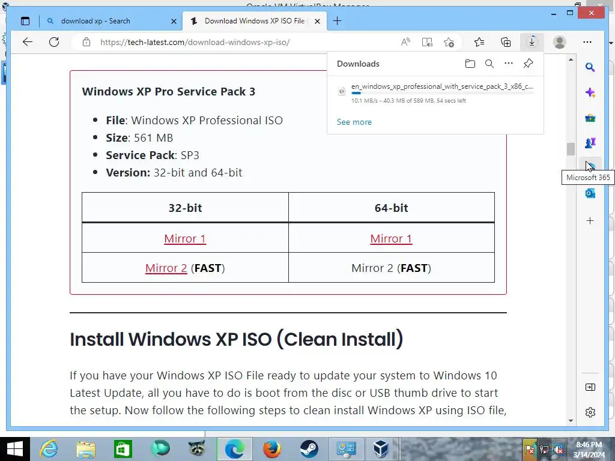The width and height of the screenshot is (615, 461).
Task: Search downloads using the magnifier icon
Action: (489, 64)
